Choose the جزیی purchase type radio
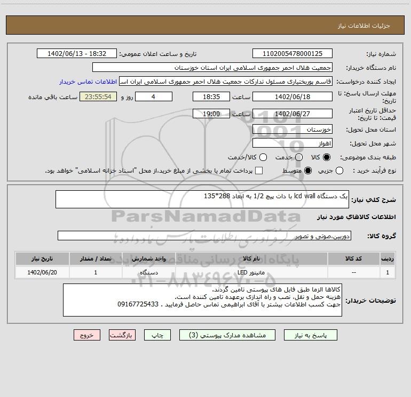411x397 pixels. coord(339,171)
